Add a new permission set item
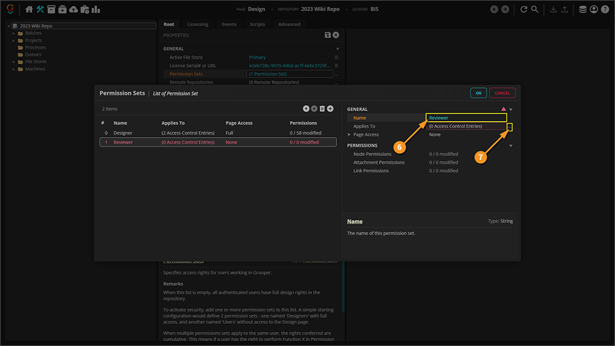 tap(330, 109)
